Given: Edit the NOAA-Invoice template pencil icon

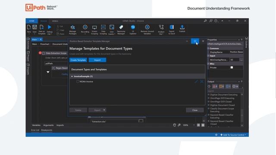Looking at the screenshot, I should [196, 81].
